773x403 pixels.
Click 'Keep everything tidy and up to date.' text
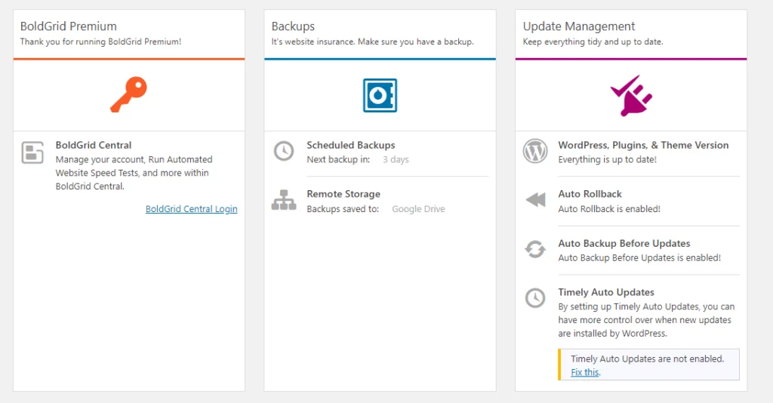(593, 42)
